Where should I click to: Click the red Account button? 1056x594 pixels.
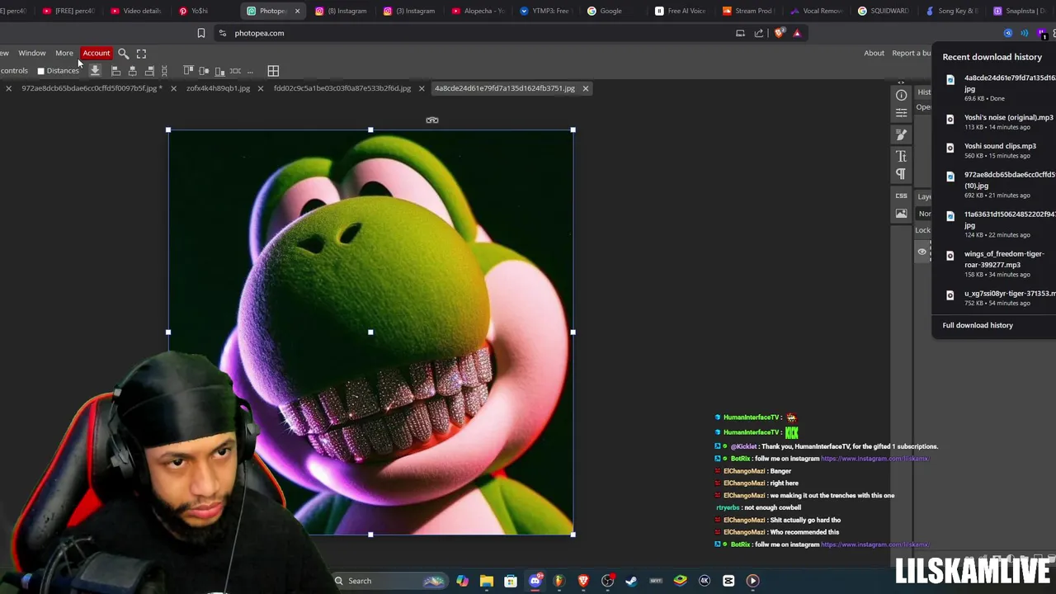pyautogui.click(x=97, y=53)
